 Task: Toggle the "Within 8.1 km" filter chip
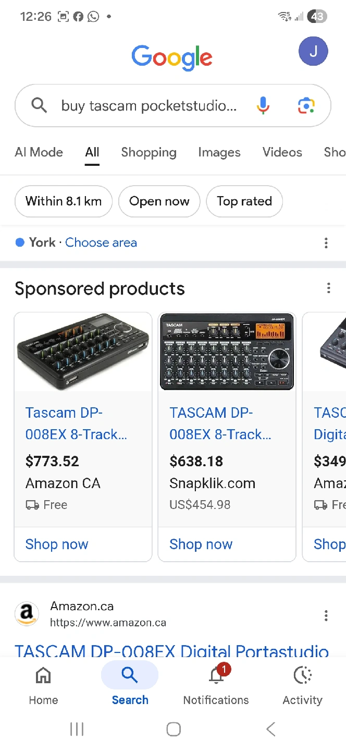(64, 201)
